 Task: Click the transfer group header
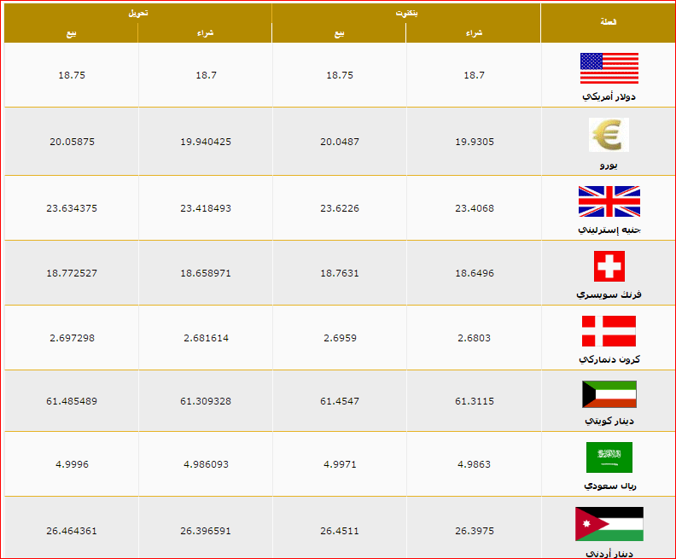click(138, 13)
